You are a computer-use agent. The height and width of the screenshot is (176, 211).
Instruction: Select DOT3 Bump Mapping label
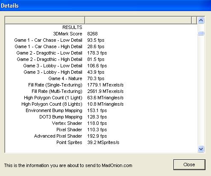(61, 117)
